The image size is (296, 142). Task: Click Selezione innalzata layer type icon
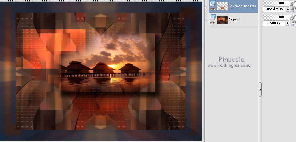pyautogui.click(x=213, y=3)
